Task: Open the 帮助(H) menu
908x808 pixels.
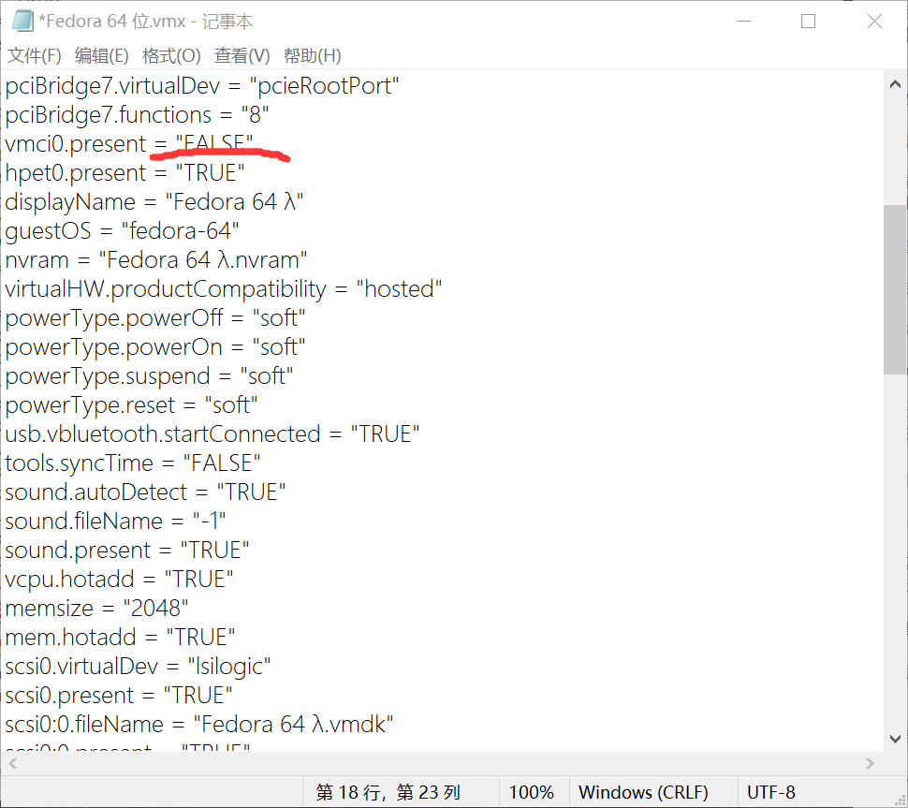Action: click(x=312, y=55)
